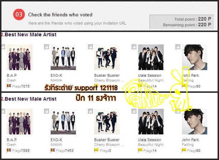Click the rainbow flag next to Flags7453
The height and width of the screenshot is (160, 219).
(x=53, y=150)
